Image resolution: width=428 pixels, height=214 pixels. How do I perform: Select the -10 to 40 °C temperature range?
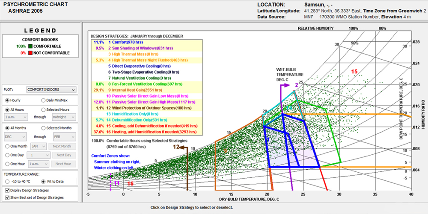(x=7, y=181)
